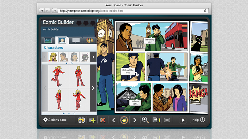Choose the side-standing blonde woman pose

tap(58, 100)
